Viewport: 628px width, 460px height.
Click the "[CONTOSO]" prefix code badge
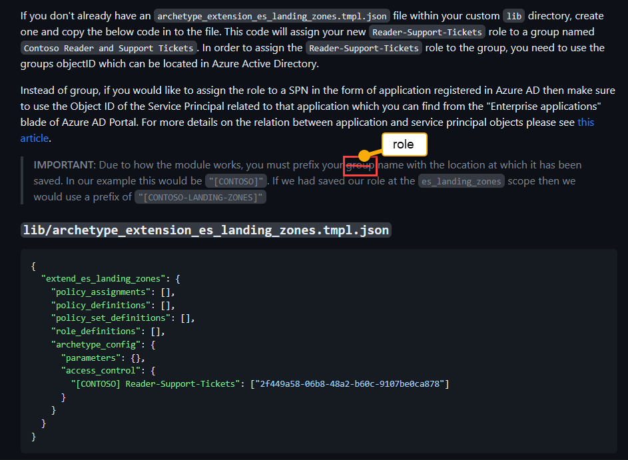236,180
